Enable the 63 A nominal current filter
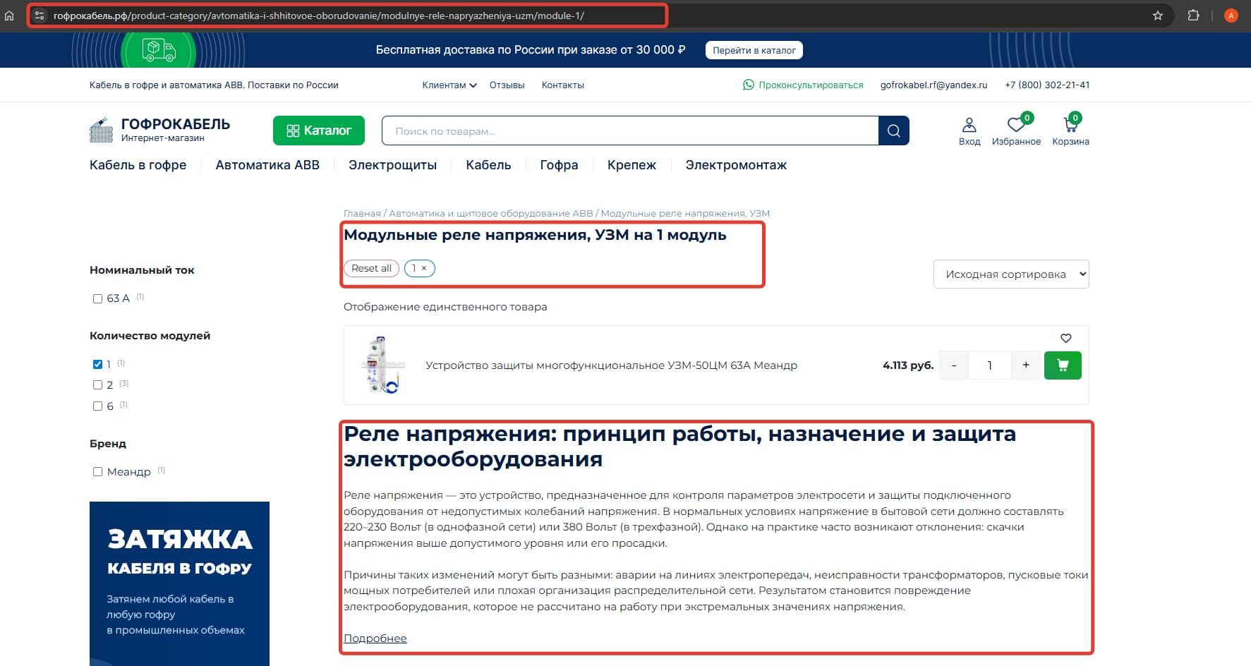 click(x=98, y=298)
